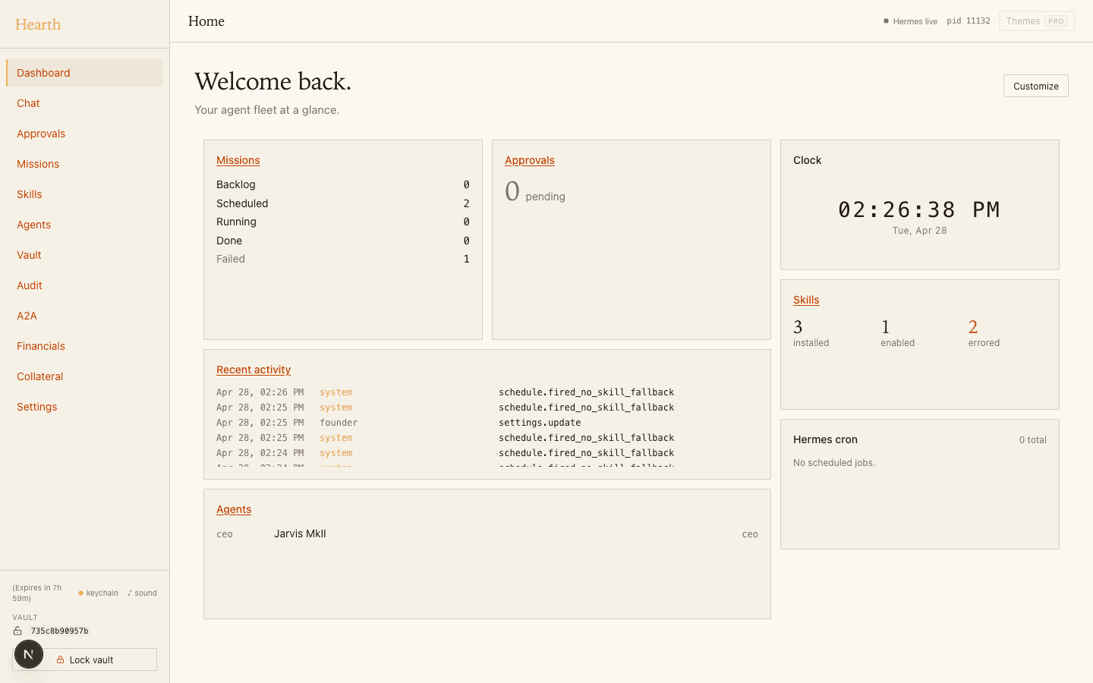Open Financials in the sidebar
This screenshot has width=1093, height=683.
pyautogui.click(x=84, y=346)
